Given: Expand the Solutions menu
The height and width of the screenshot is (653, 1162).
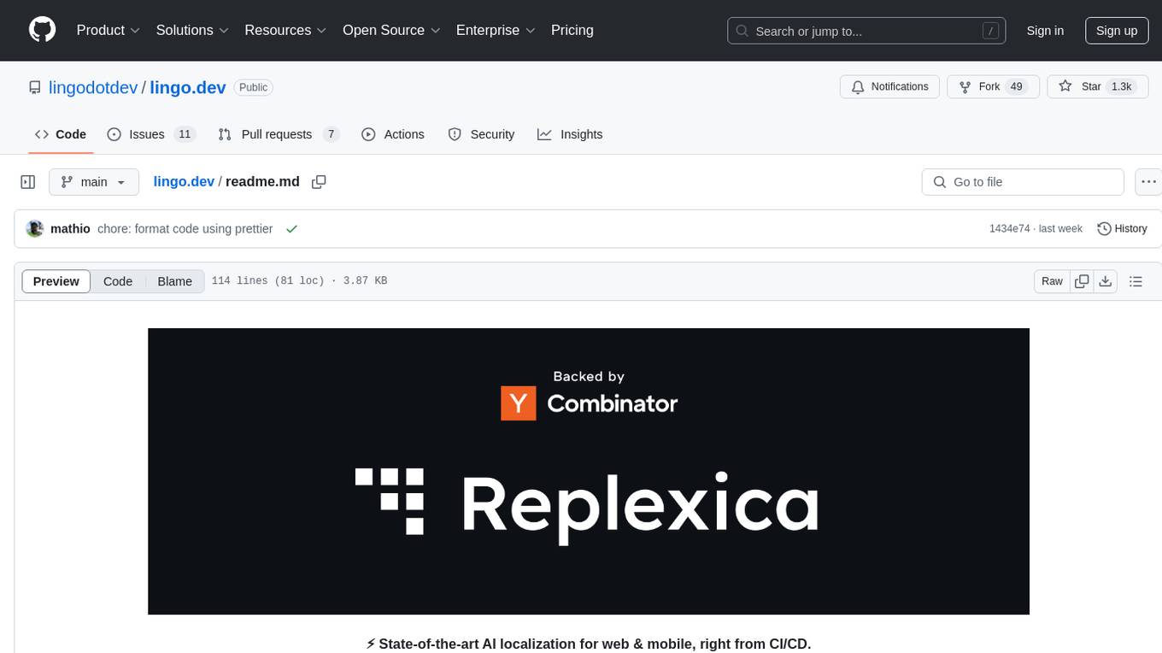Looking at the screenshot, I should [192, 30].
